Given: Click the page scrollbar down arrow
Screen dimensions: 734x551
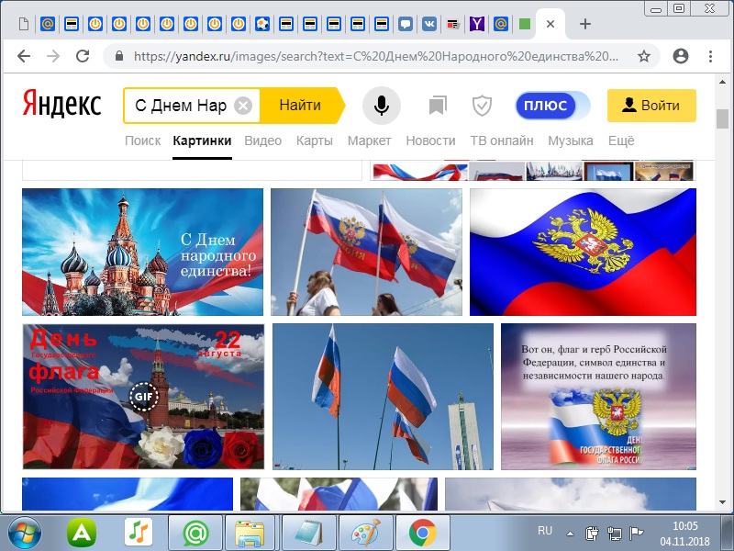Looking at the screenshot, I should coord(723,502).
